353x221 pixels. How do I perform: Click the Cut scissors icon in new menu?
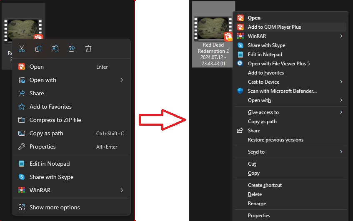tap(22, 49)
